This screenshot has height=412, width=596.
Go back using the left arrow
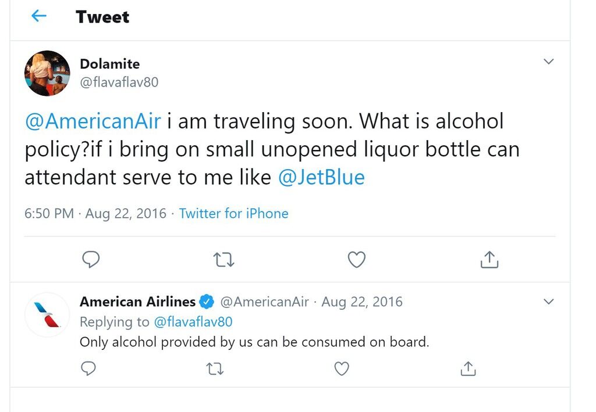(x=39, y=16)
